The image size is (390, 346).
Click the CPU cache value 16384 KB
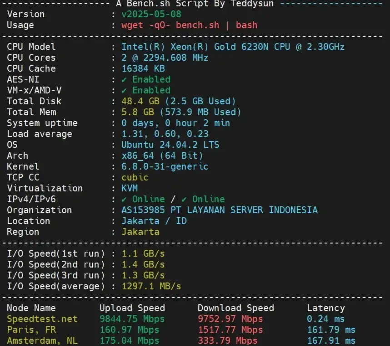click(x=143, y=68)
